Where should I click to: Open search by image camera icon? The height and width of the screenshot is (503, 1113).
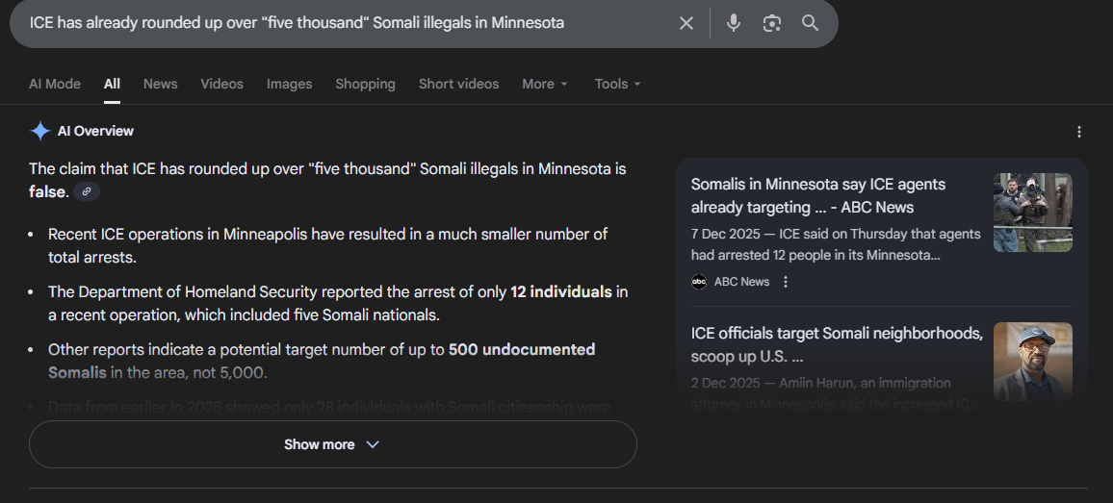click(771, 23)
